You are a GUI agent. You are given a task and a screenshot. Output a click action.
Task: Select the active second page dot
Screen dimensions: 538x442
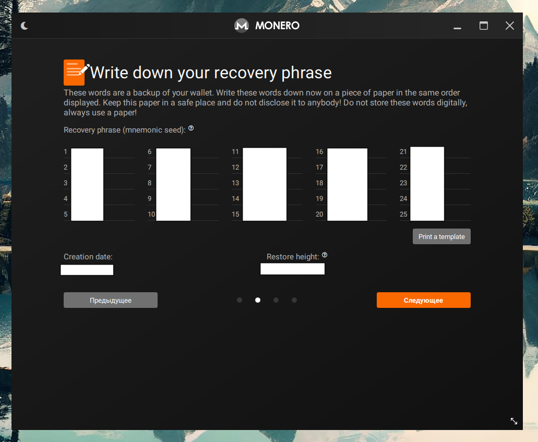point(258,300)
